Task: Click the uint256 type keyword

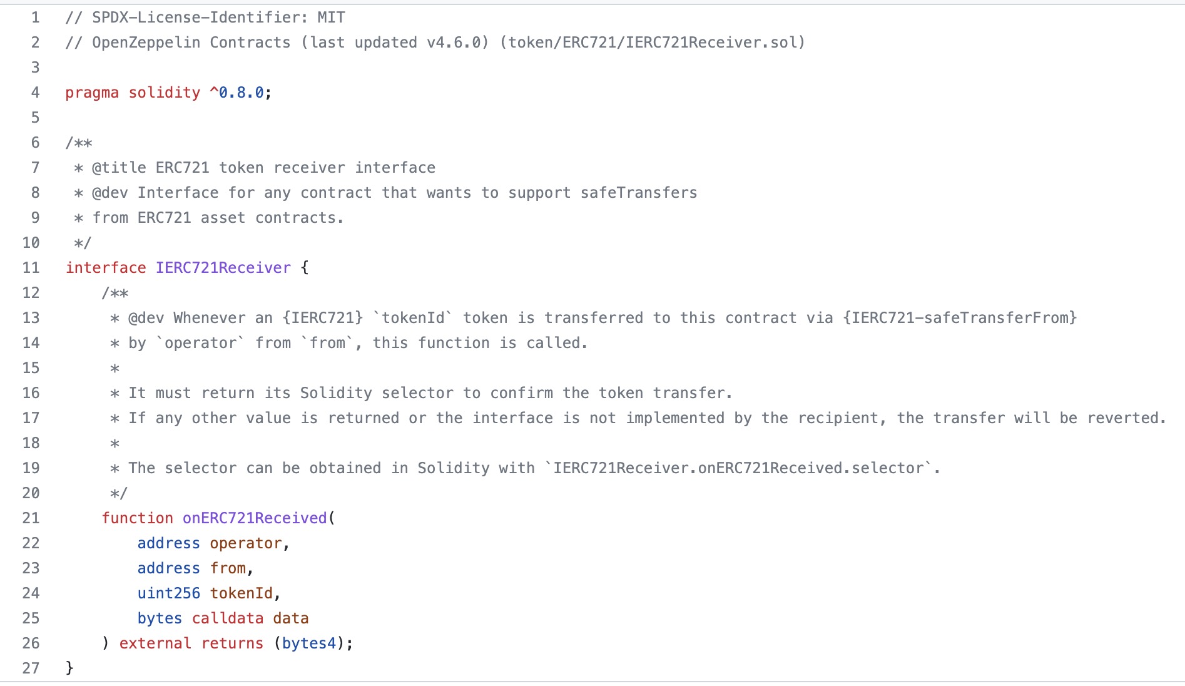Action: click(x=169, y=593)
